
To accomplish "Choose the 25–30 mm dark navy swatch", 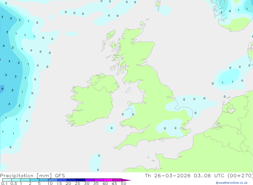I will point(80,180).
